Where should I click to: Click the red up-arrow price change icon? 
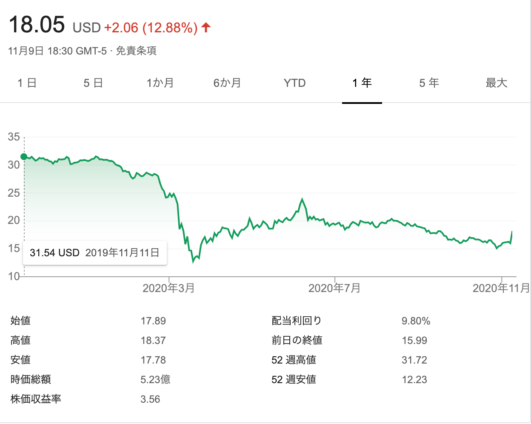coord(206,28)
